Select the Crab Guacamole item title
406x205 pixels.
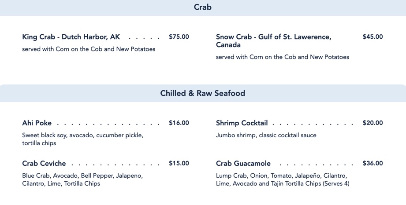243,164
